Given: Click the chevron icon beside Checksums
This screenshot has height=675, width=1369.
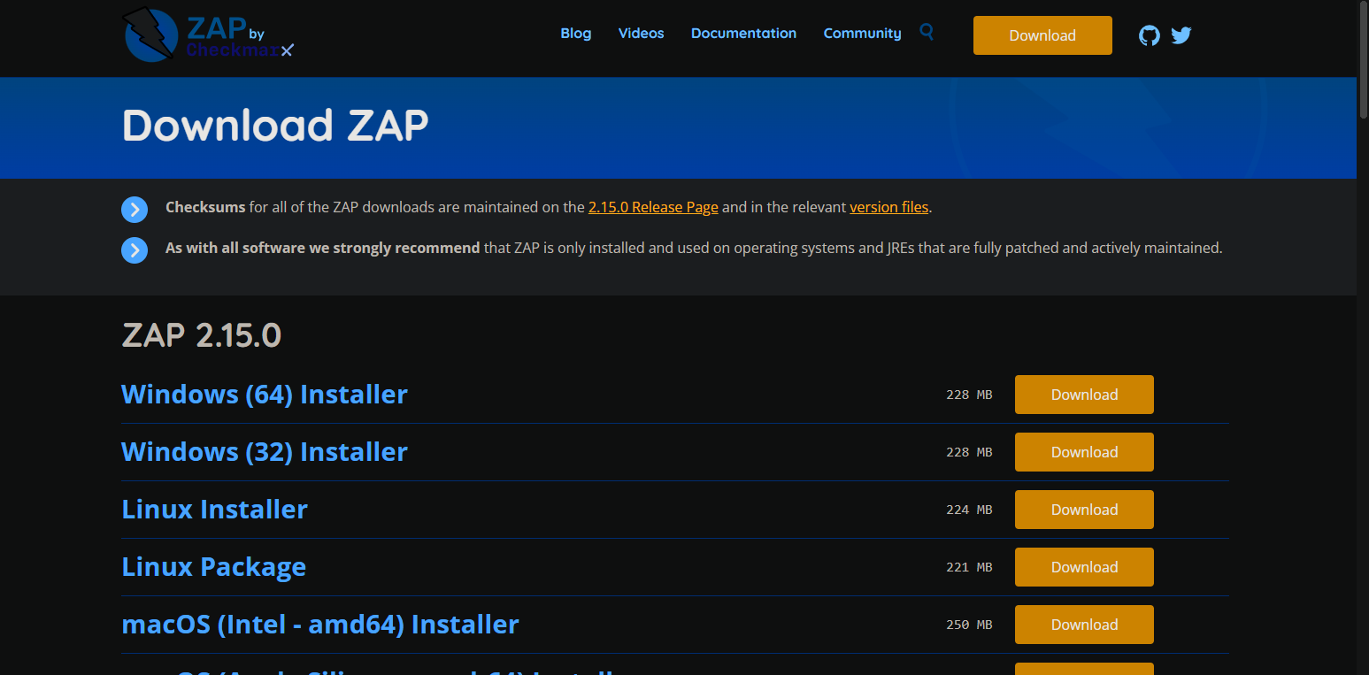Looking at the screenshot, I should [135, 210].
